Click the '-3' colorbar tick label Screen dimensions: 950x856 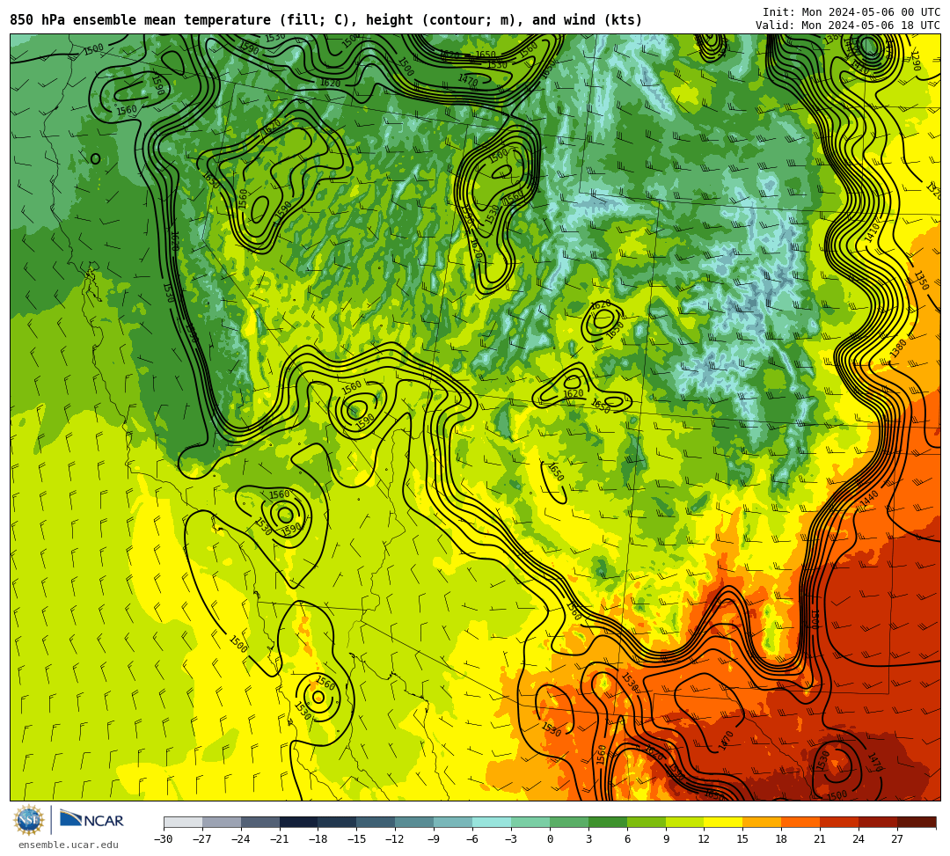click(511, 839)
